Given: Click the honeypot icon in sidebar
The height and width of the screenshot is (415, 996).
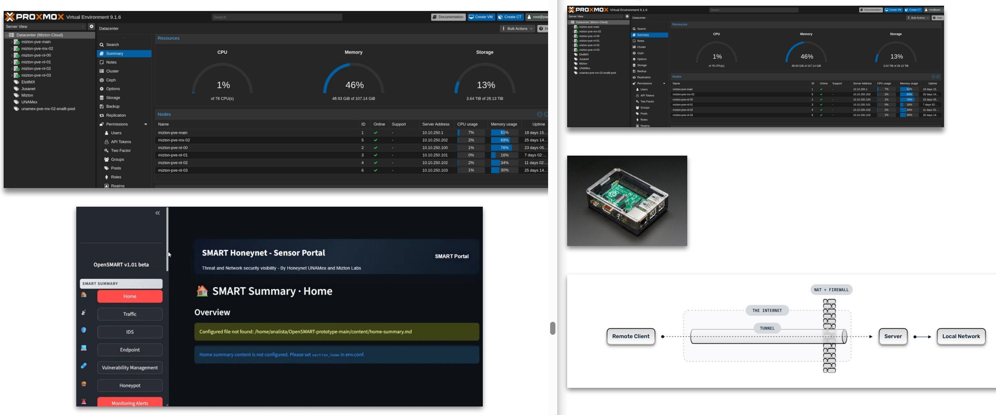Looking at the screenshot, I should pos(84,384).
